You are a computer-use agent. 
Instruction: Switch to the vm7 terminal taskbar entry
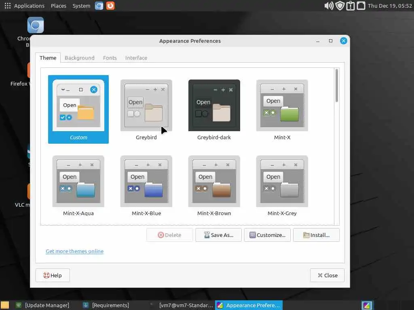(x=182, y=305)
